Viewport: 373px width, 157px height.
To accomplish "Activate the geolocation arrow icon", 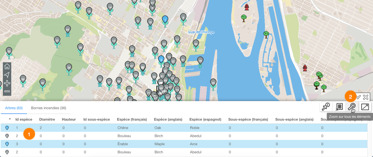I will pos(7,75).
